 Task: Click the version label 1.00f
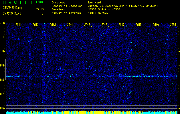(x=39, y=2)
